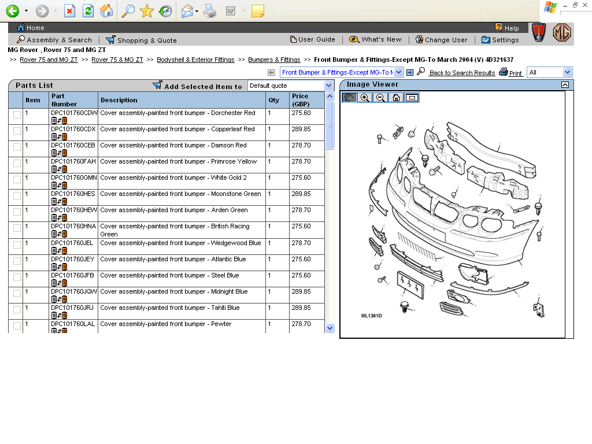
Task: Click the zoom in magnifier in Image Viewer
Action: coord(365,98)
